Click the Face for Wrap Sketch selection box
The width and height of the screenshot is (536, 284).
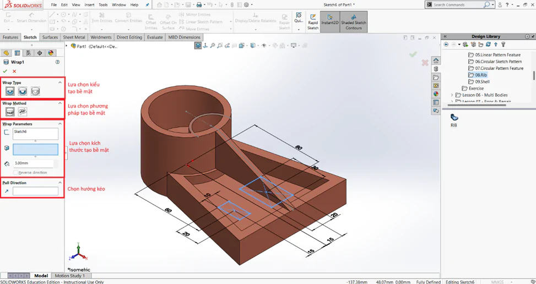36,150
